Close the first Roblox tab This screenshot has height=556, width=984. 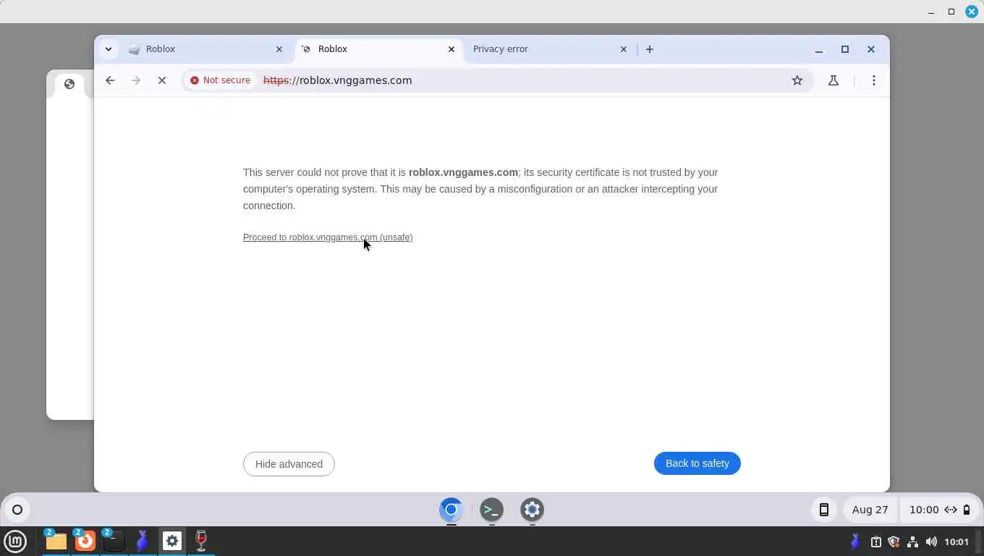(x=279, y=49)
